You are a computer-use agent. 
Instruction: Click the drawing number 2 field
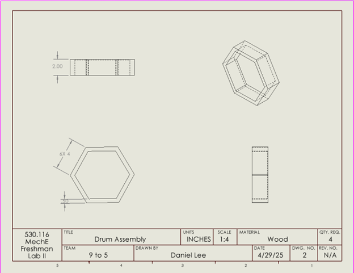pos(304,255)
